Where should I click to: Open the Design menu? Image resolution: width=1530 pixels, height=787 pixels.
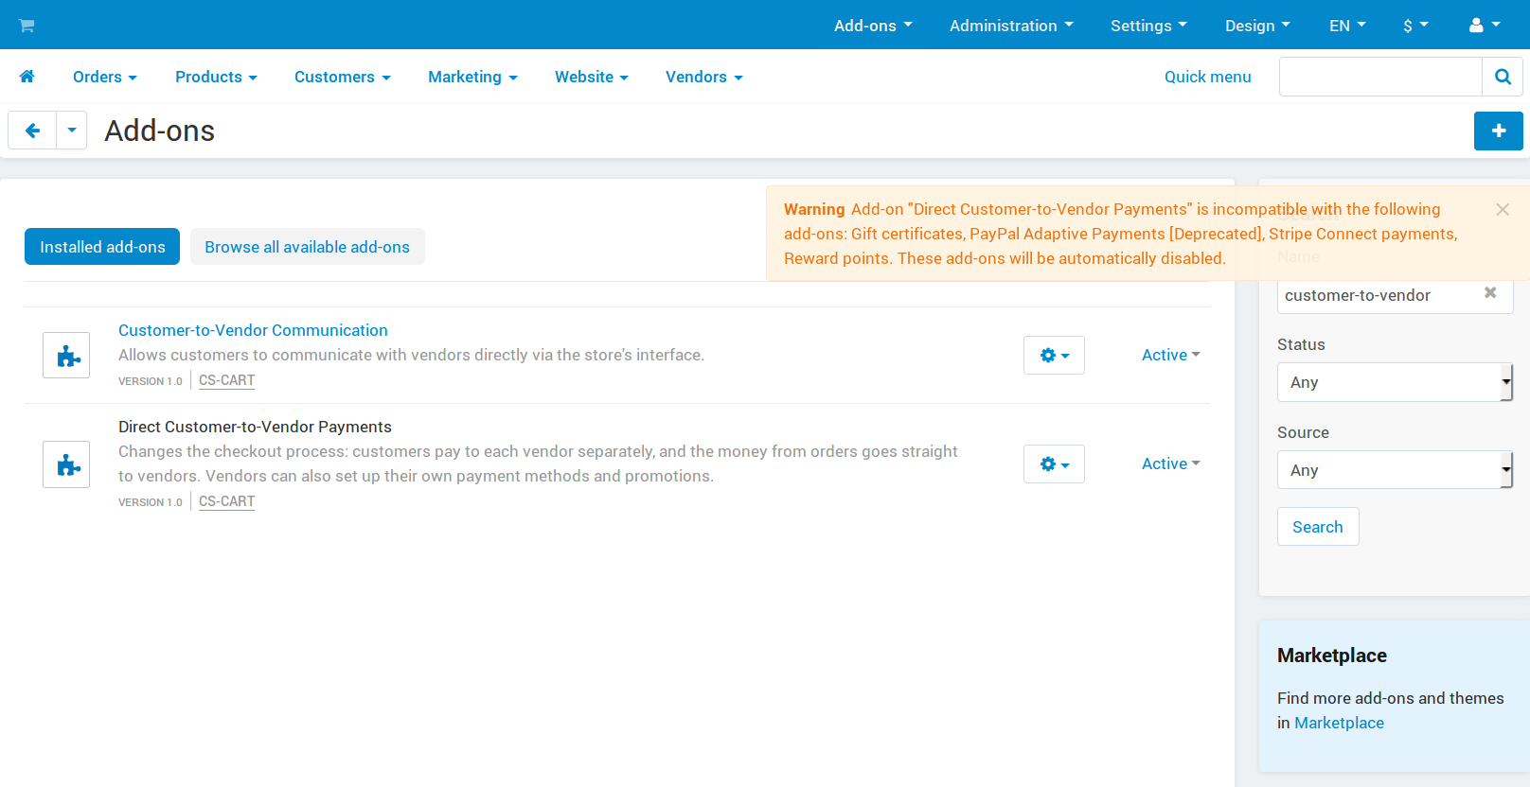click(1257, 26)
